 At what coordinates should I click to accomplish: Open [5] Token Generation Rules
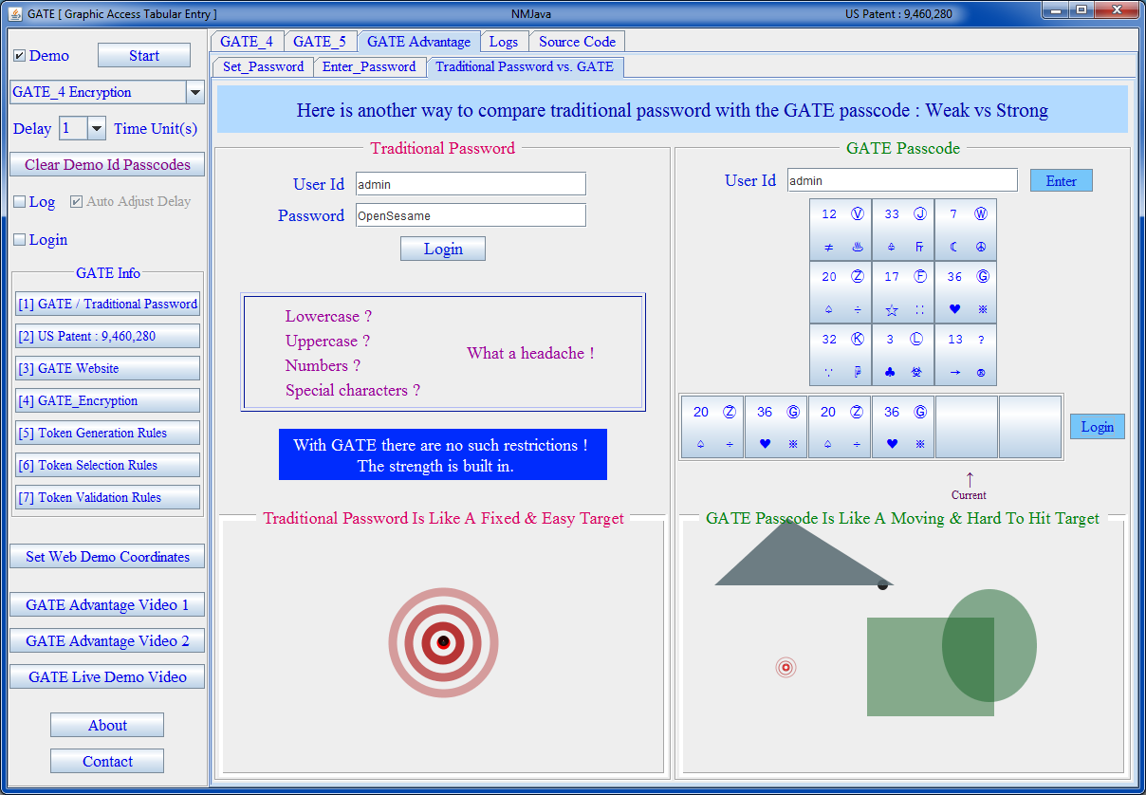(x=108, y=433)
